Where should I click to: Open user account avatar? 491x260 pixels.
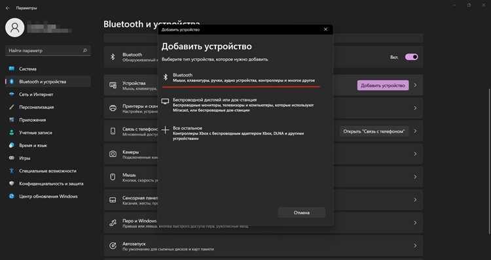(14, 27)
